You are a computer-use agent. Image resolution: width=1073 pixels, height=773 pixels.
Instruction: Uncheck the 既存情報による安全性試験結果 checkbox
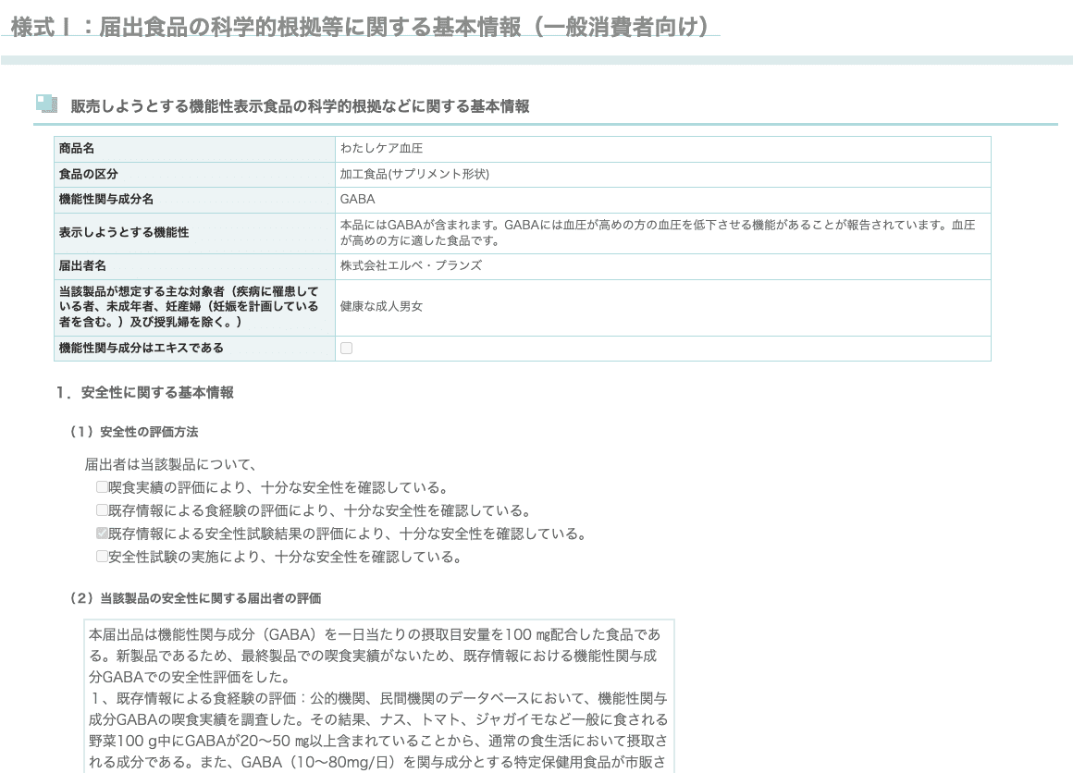point(102,533)
